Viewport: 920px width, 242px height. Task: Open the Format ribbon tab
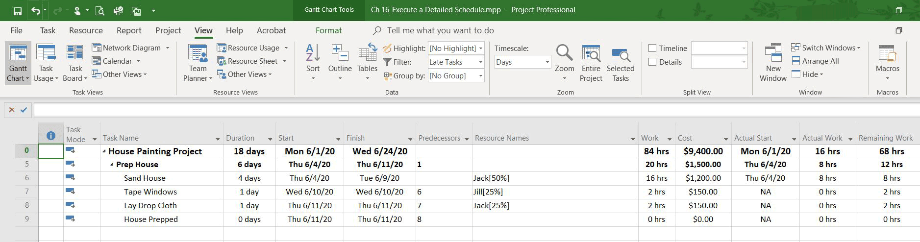click(x=328, y=30)
